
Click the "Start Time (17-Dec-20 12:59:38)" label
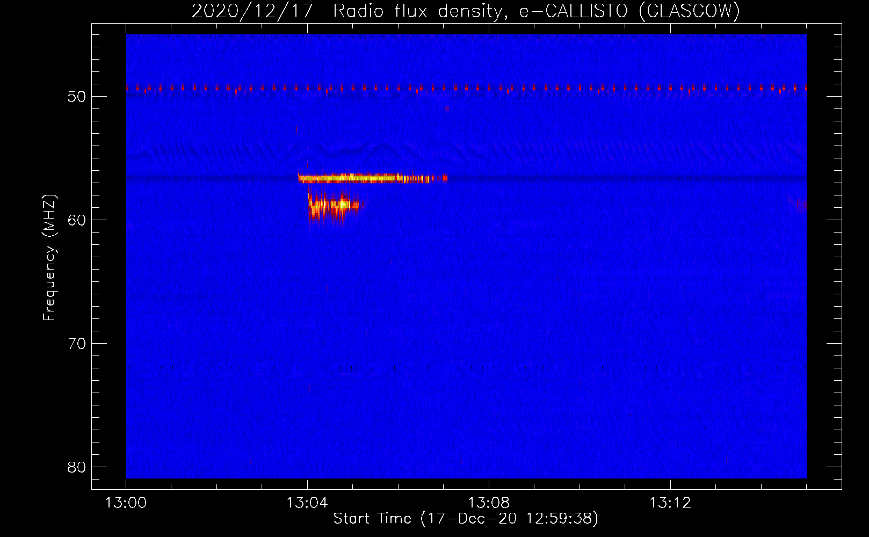pos(466,519)
